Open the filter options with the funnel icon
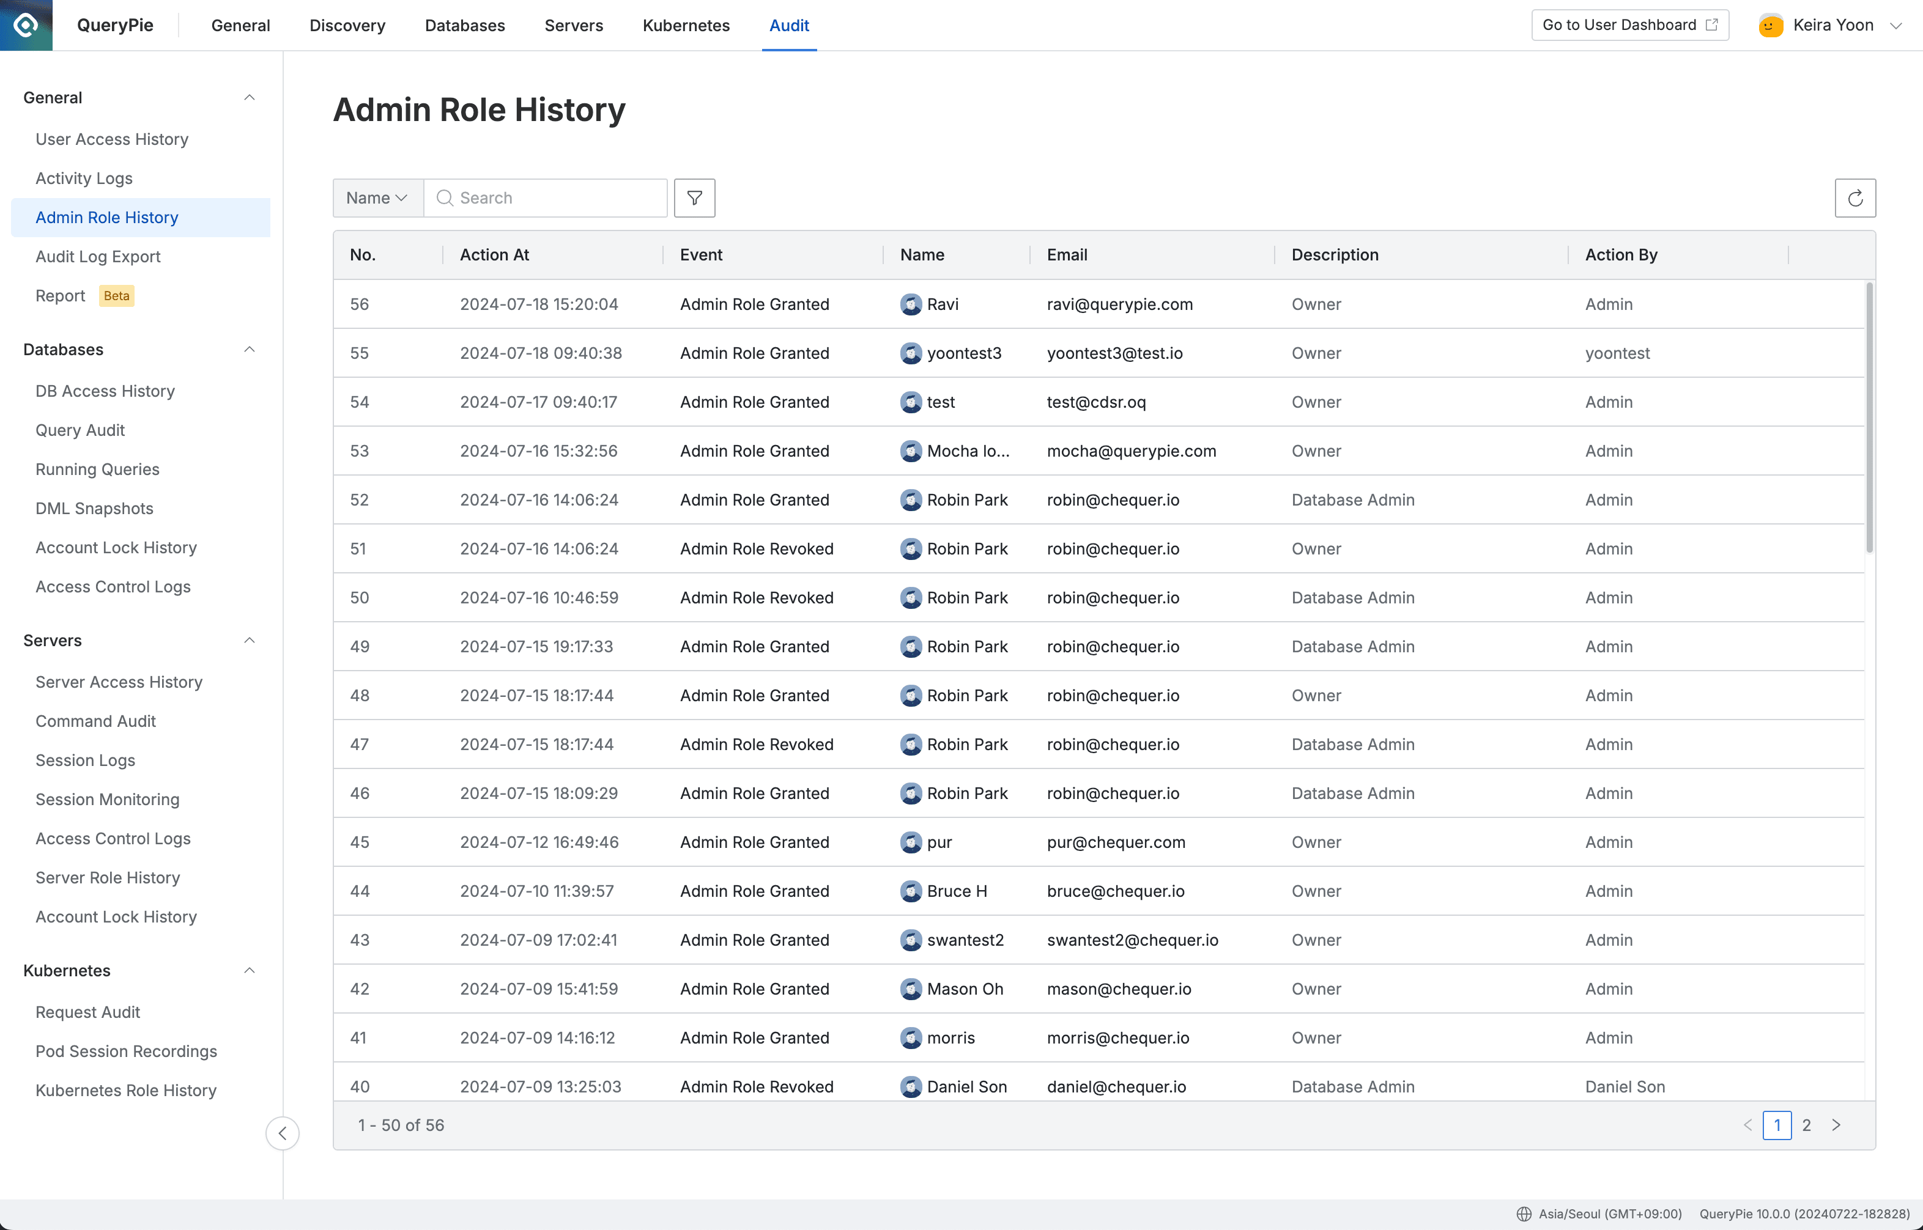 (694, 197)
